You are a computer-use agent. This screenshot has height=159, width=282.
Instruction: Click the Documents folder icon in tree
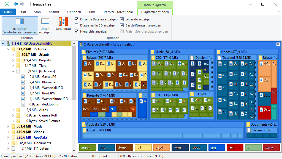[13, 143]
